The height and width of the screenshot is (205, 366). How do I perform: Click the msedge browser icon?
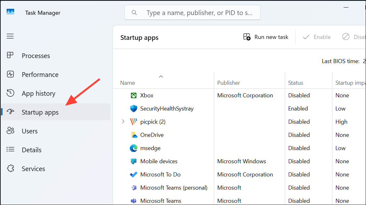click(134, 148)
